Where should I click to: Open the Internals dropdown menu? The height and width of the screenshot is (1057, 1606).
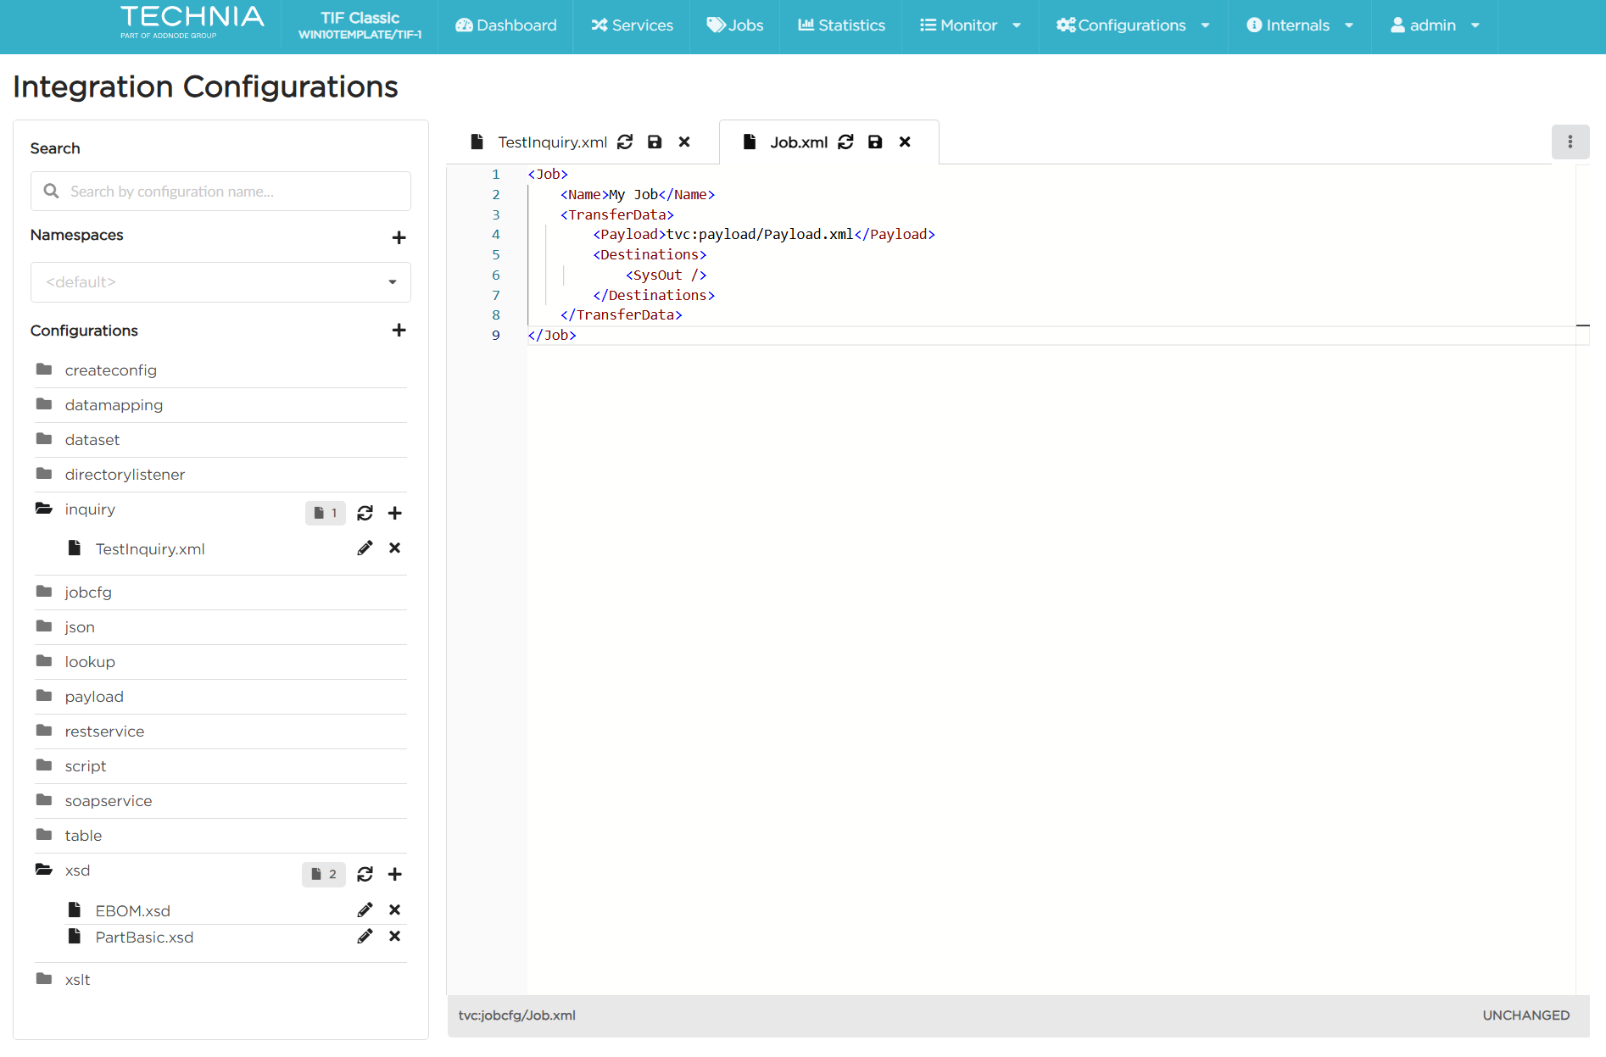1299,25
